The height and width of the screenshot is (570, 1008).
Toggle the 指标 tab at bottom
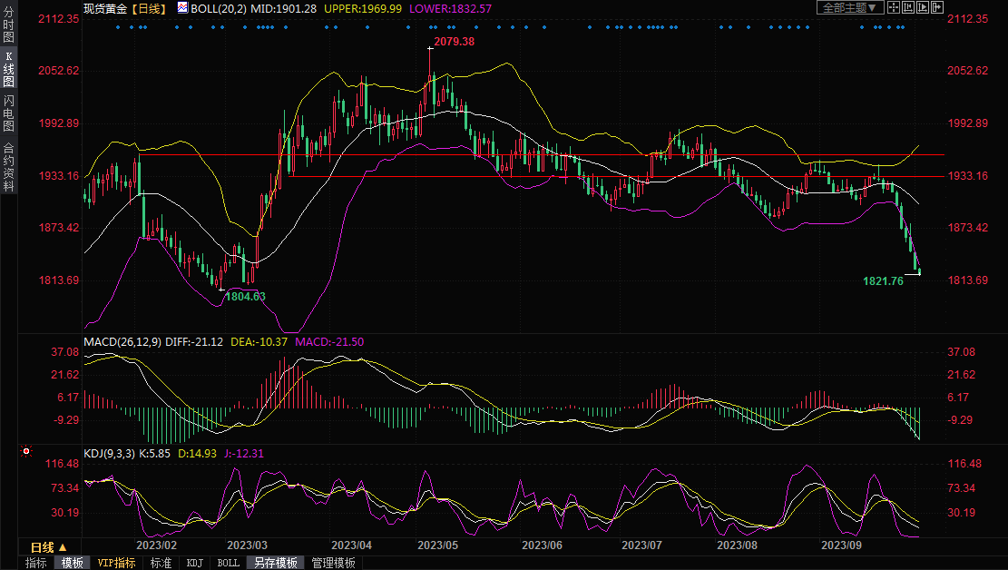click(36, 563)
